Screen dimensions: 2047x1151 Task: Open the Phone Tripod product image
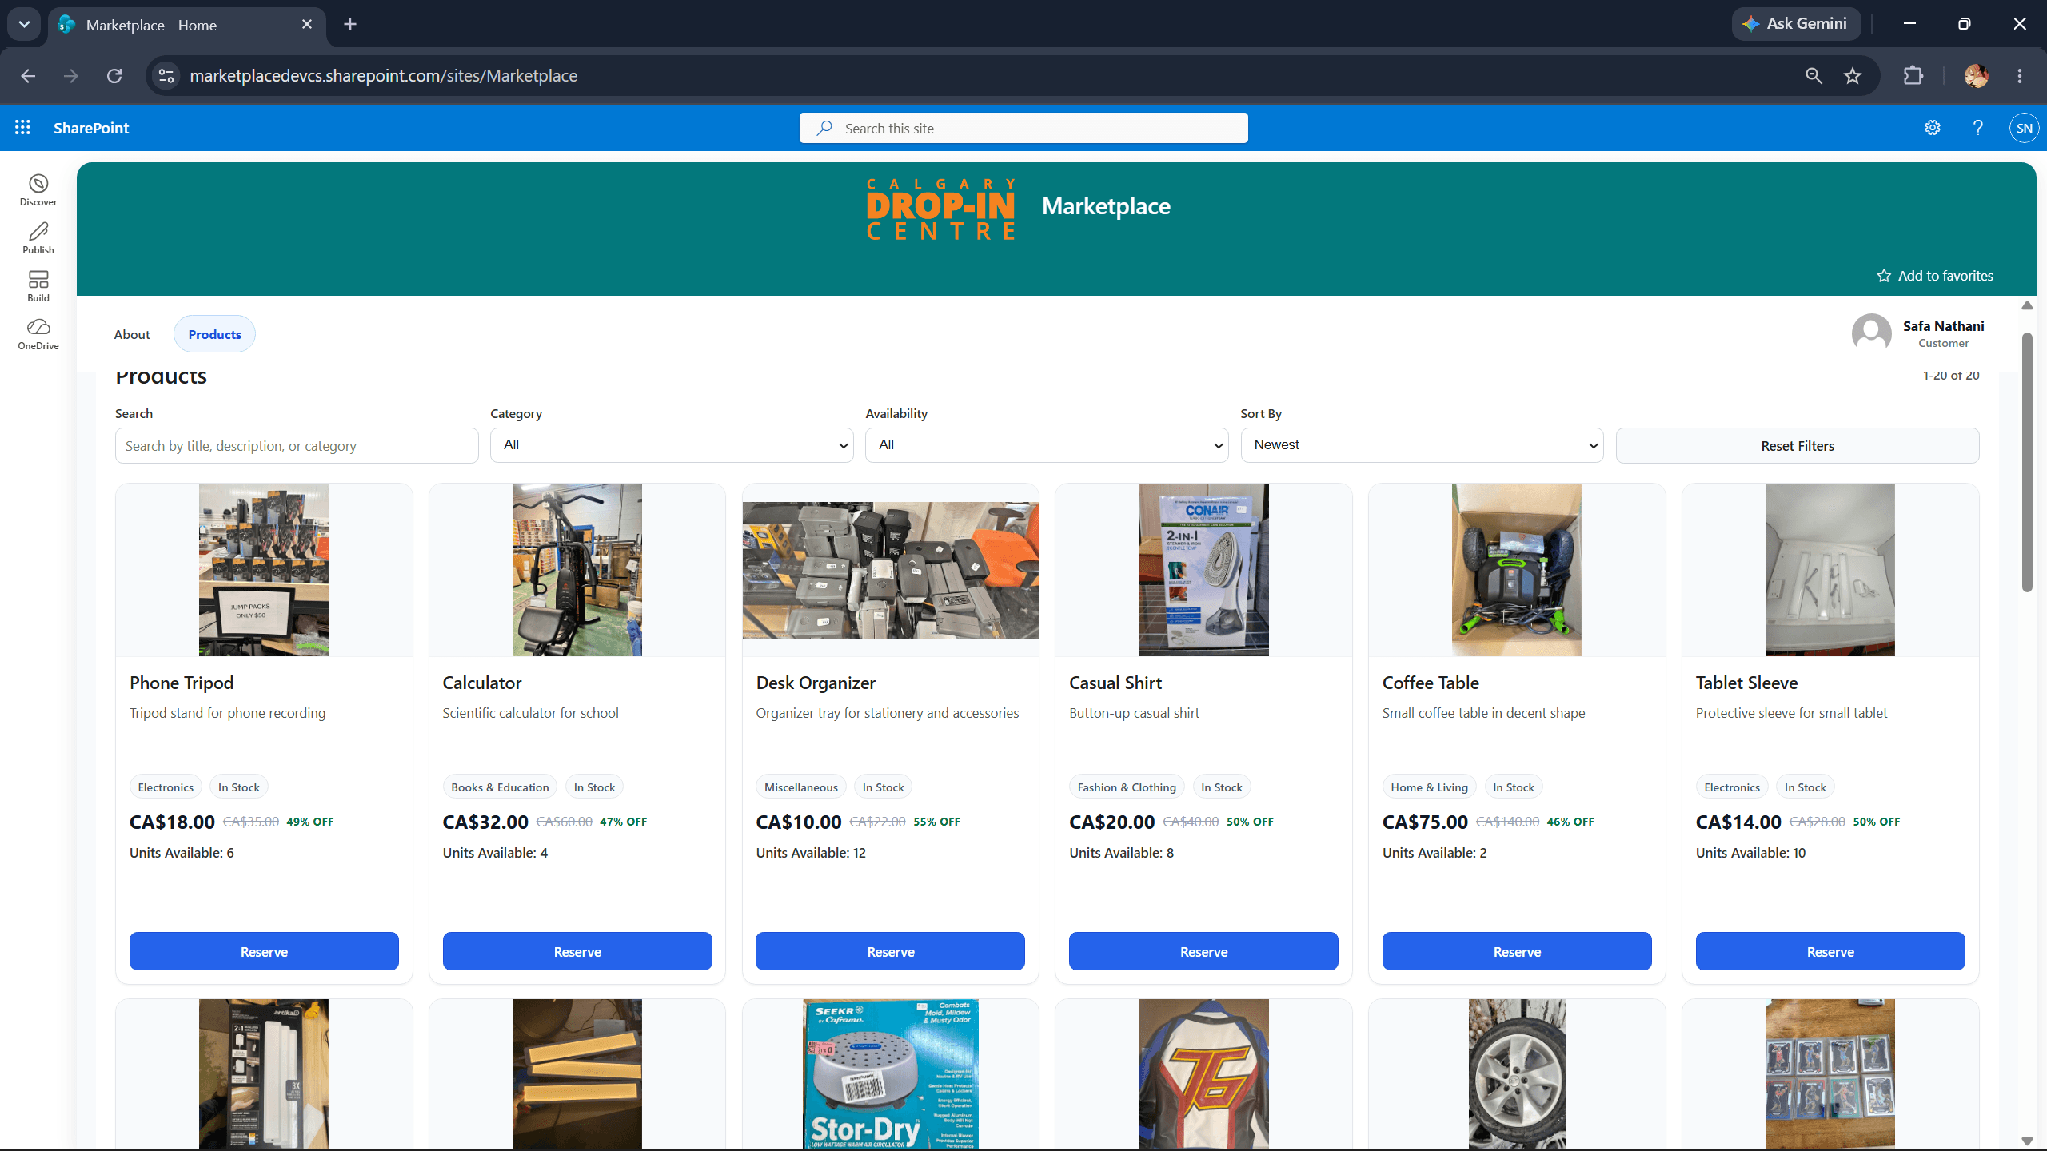click(x=264, y=570)
